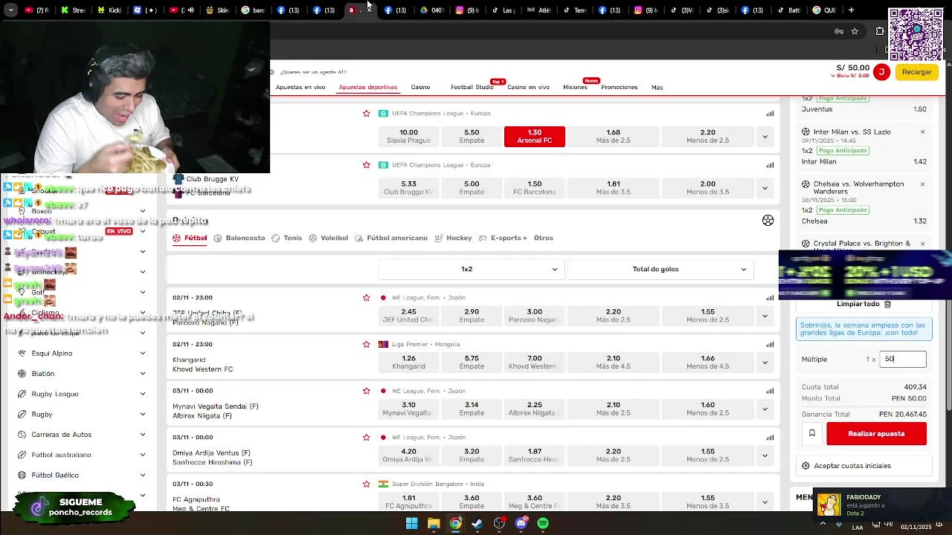The height and width of the screenshot is (535, 952).
Task: Expand more markets for Slavia Prague match
Action: point(765,137)
